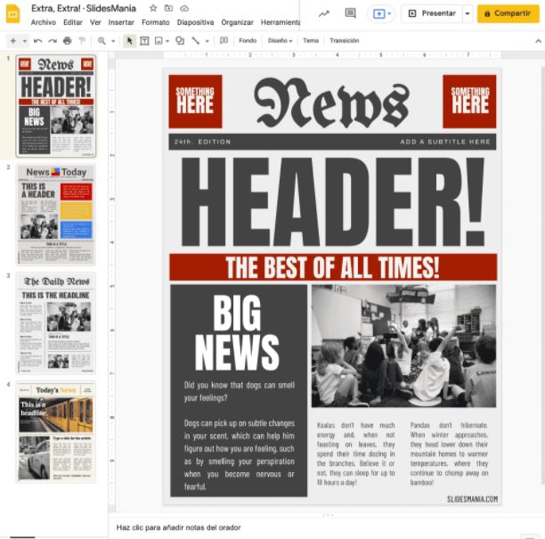Viewport: 545px width, 539px height.
Task: Click the right SOMETHING HERE red box
Action: 469,102
